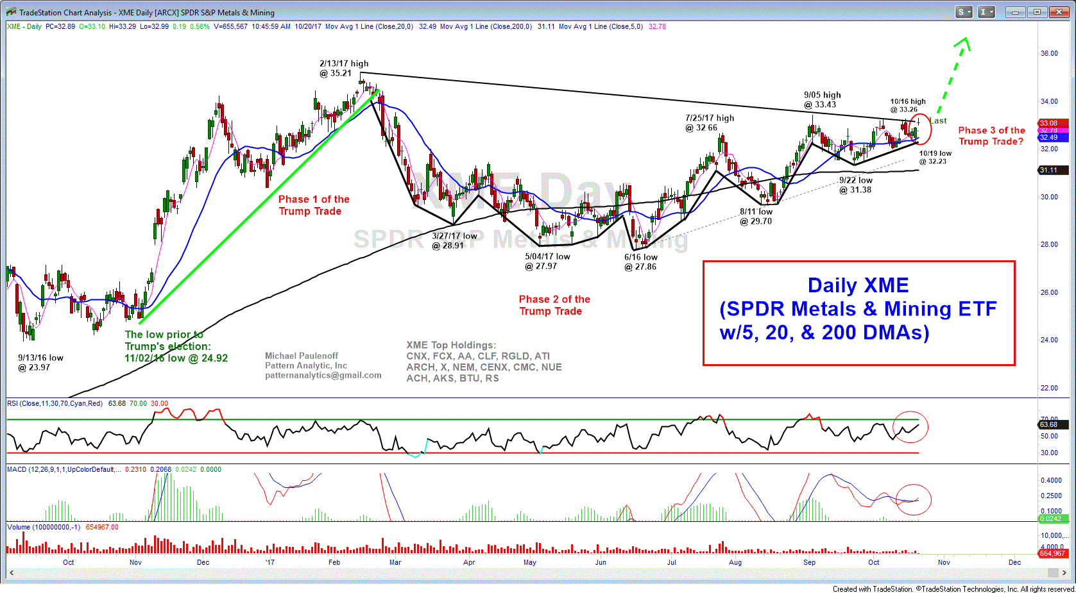Click the 31.11 black 200-DMA price marker
Screen dimensions: 1076x593
tap(1053, 170)
